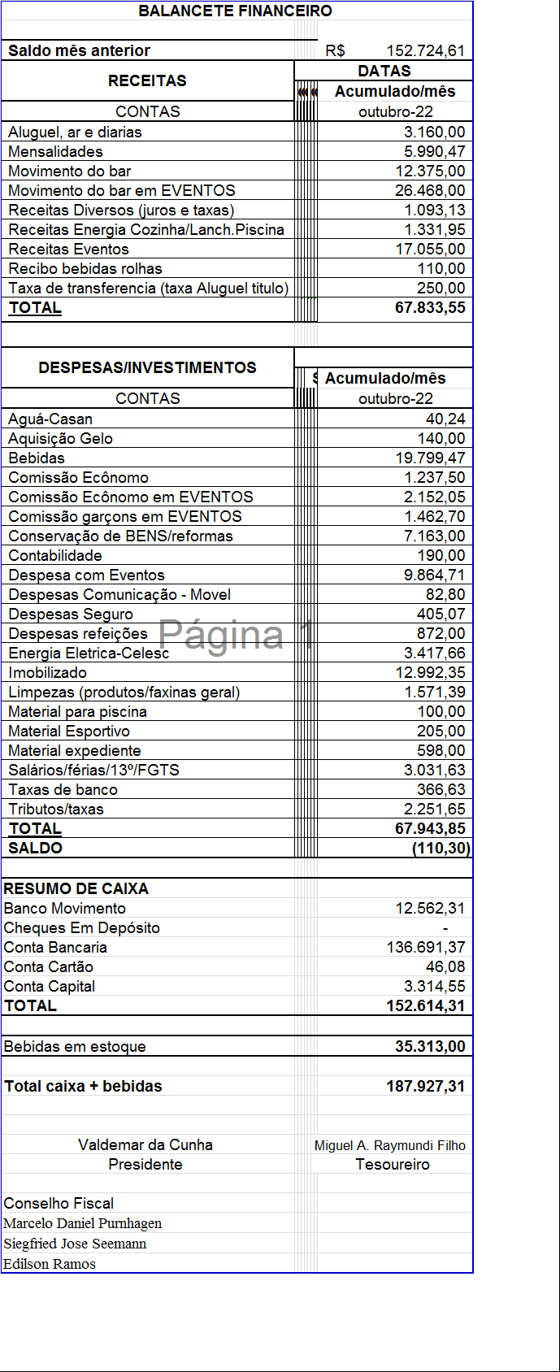
Task: Select Receitas Energia Cozinha/Lanch.Piscina cell
Action: coord(146,229)
